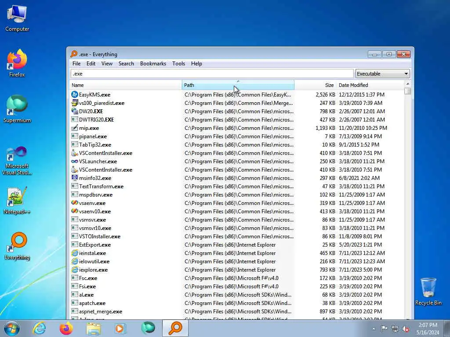Select the Notepad++ desktop icon

17,201
